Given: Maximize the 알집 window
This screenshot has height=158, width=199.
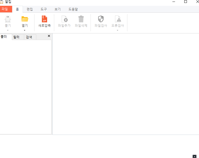Looking at the screenshot, I should 186,2.
